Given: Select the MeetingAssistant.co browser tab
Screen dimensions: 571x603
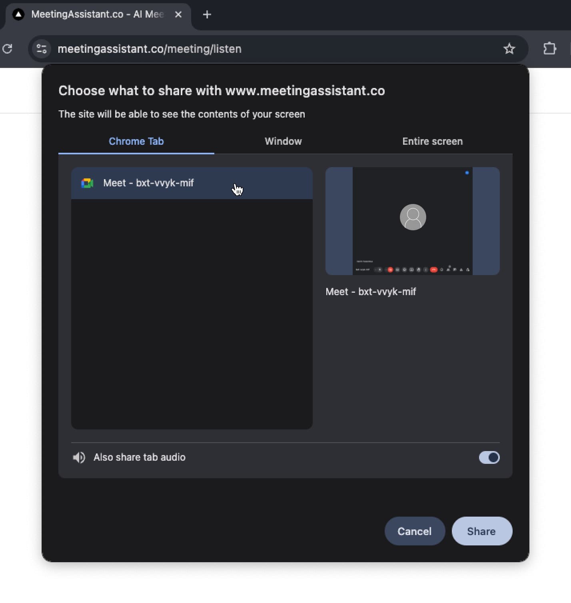Looking at the screenshot, I should click(98, 15).
